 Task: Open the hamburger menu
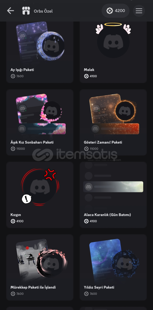coord(139,11)
